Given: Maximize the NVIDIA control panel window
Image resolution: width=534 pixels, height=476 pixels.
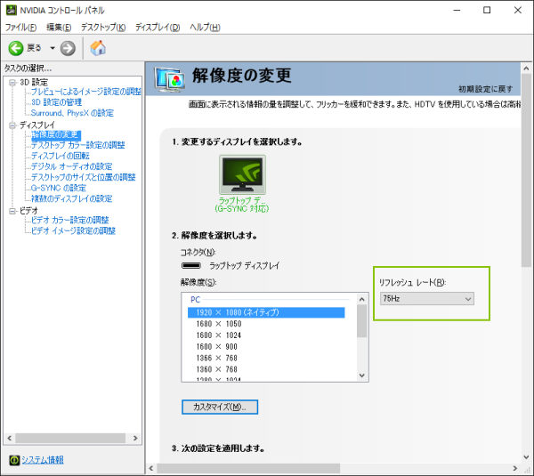Looking at the screenshot, I should 487,10.
